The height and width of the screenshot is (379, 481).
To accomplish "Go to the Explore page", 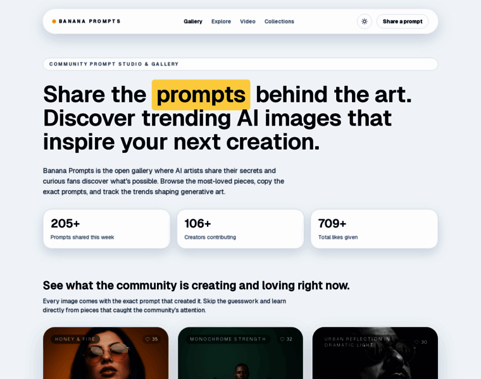I will [221, 21].
